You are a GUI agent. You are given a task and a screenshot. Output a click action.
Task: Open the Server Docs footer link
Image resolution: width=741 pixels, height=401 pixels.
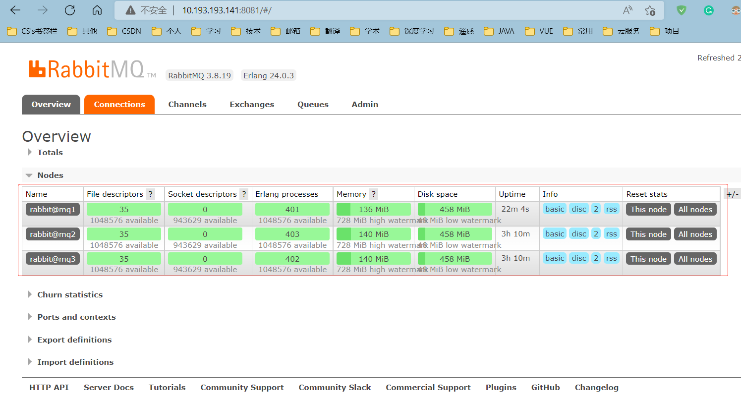pyautogui.click(x=109, y=388)
